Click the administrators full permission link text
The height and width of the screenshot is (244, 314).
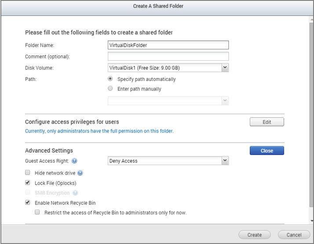99,131
